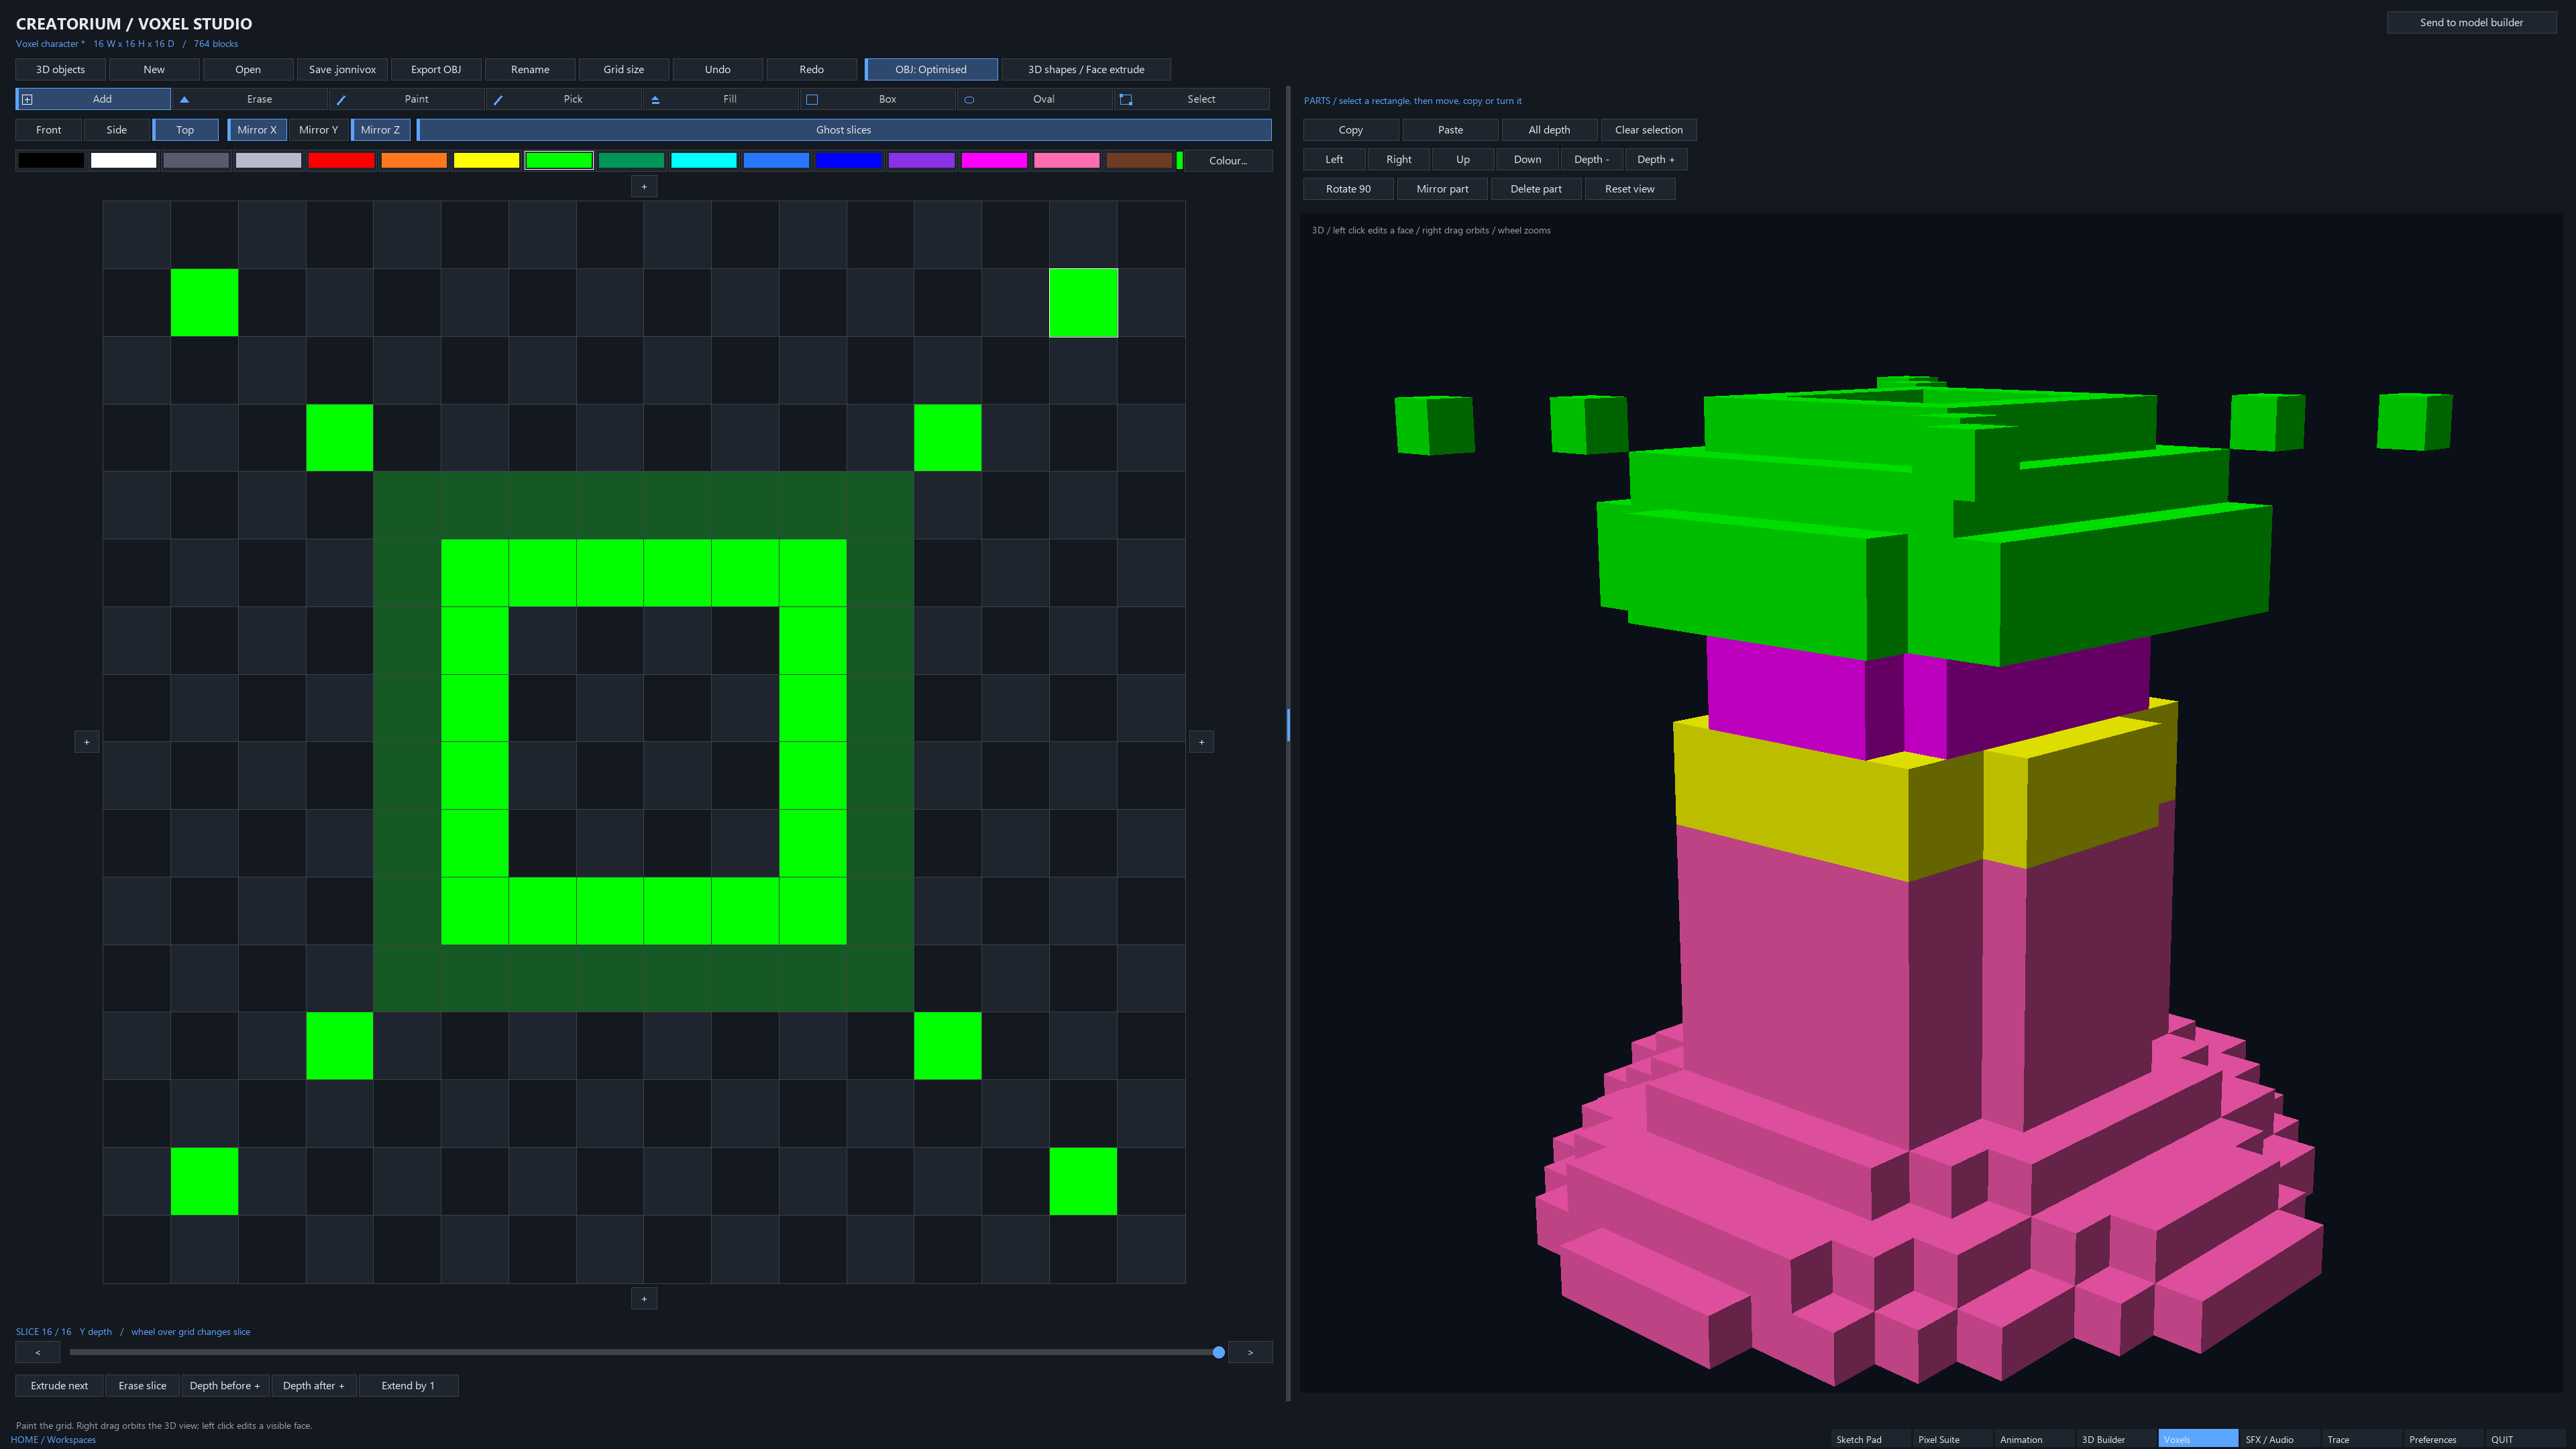Select the Erase tool
This screenshot has height=1449, width=2576.
(x=250, y=99)
